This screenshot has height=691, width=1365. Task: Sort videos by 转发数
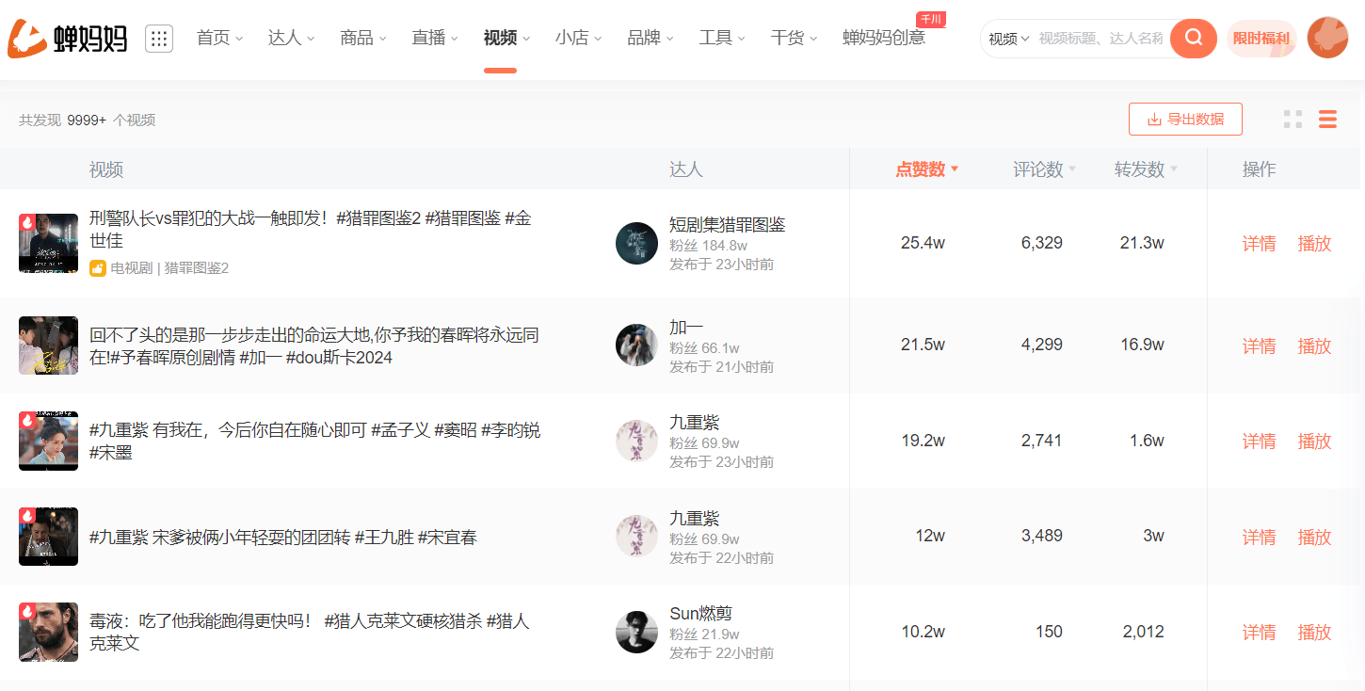pyautogui.click(x=1145, y=169)
